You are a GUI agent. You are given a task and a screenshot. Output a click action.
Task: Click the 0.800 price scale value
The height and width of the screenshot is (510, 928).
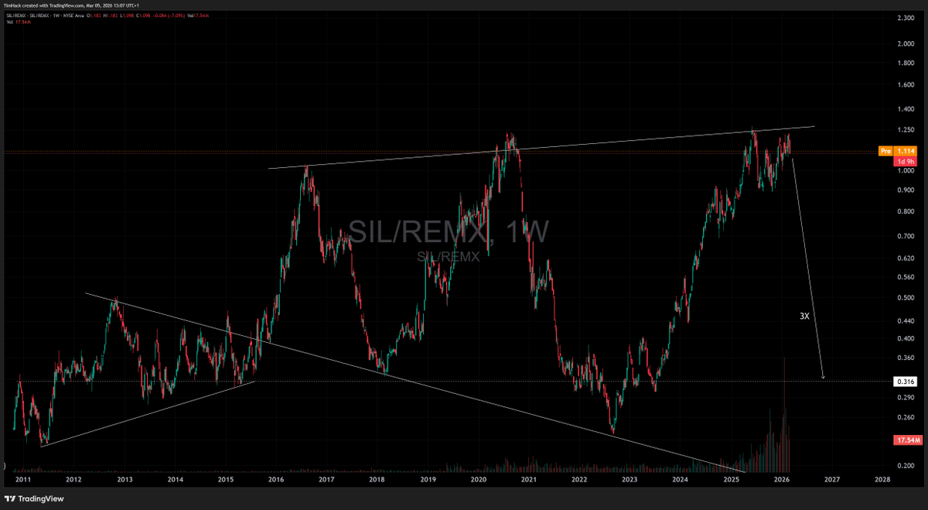pos(906,211)
